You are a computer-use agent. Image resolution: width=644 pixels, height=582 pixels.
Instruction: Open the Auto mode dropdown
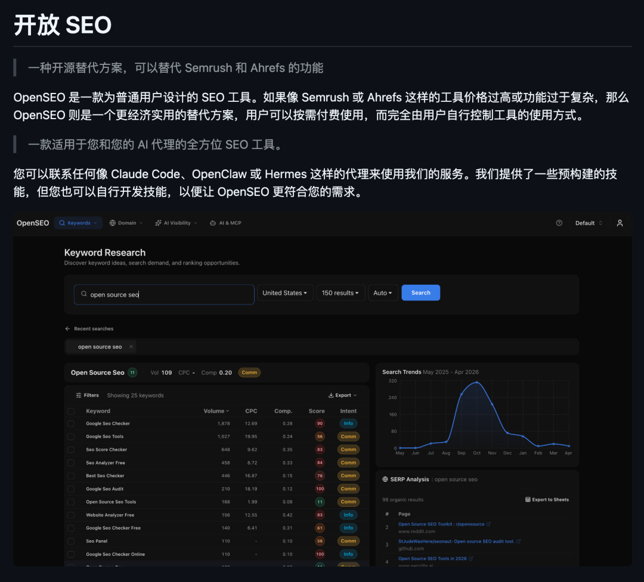(383, 292)
